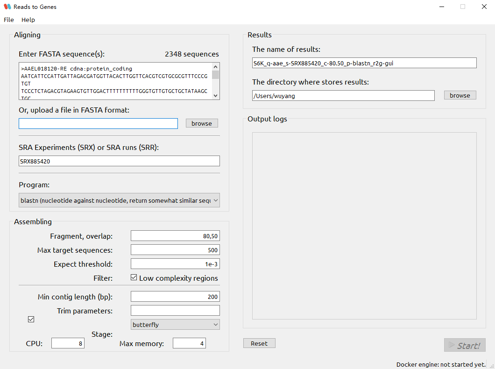
Task: Toggle the checkbox beside Trim parameters
Action: (31, 319)
